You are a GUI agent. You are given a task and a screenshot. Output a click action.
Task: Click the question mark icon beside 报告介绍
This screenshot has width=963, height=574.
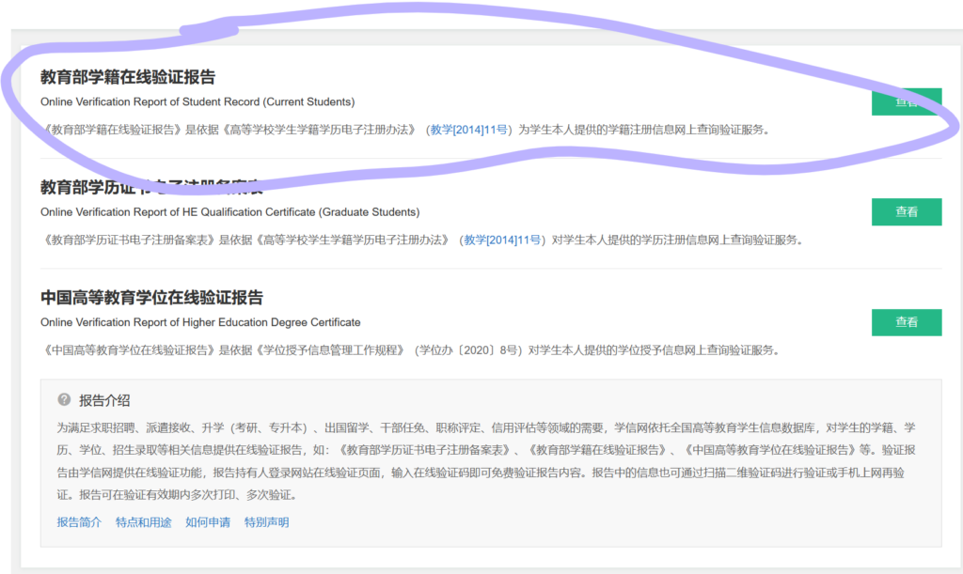tap(64, 399)
